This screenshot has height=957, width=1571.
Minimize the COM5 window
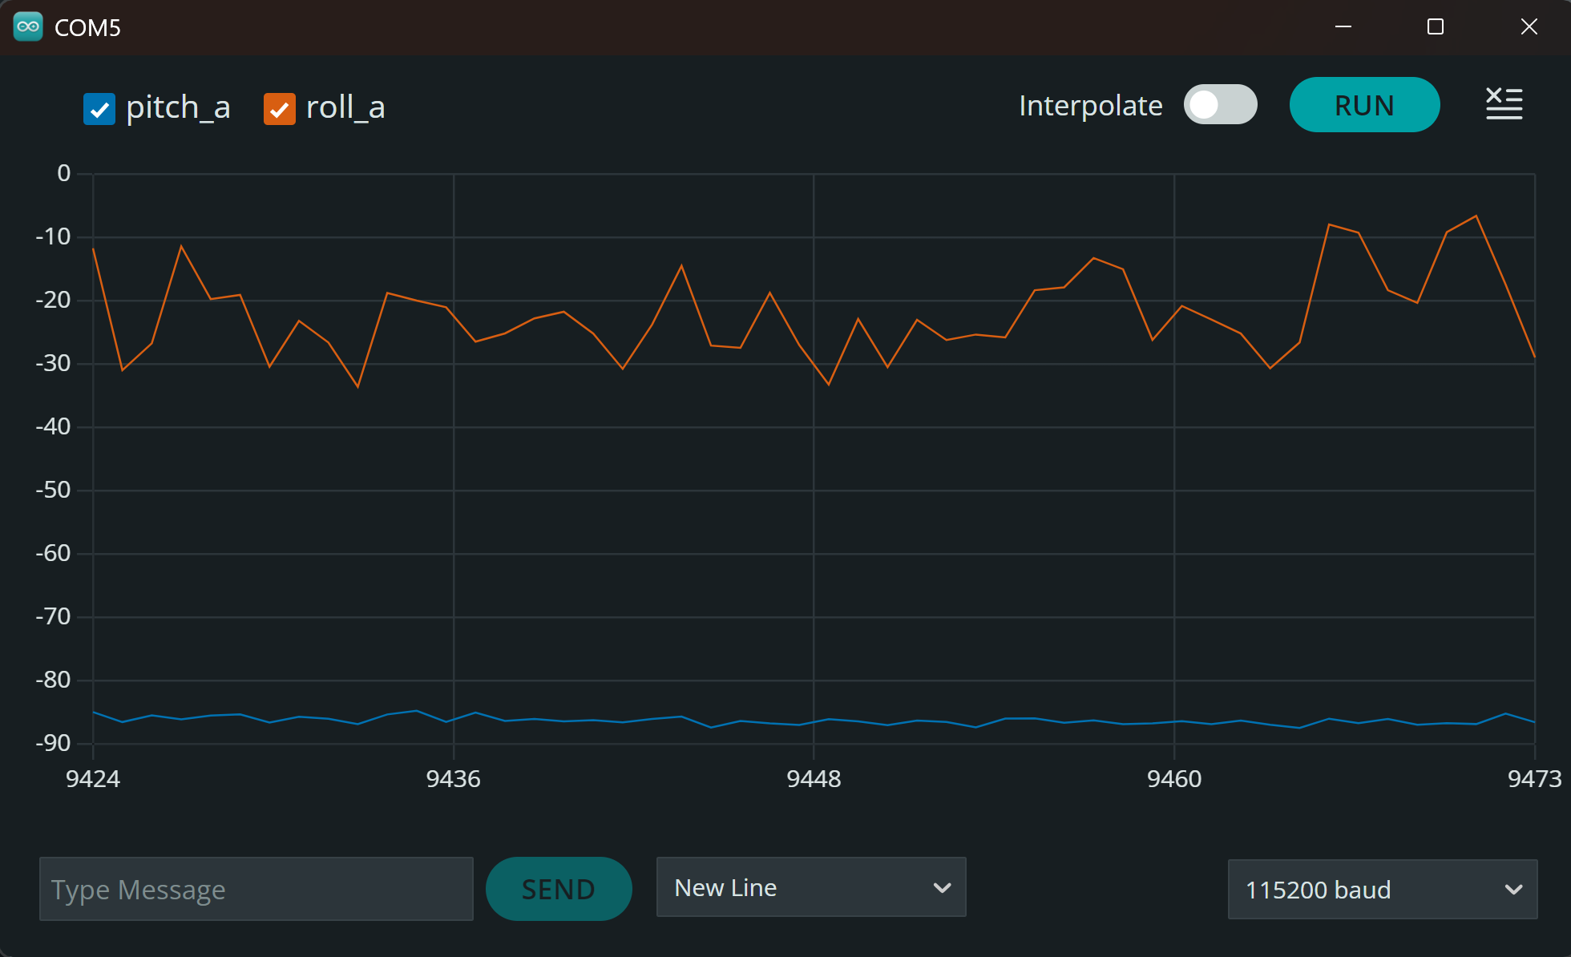click(1343, 26)
